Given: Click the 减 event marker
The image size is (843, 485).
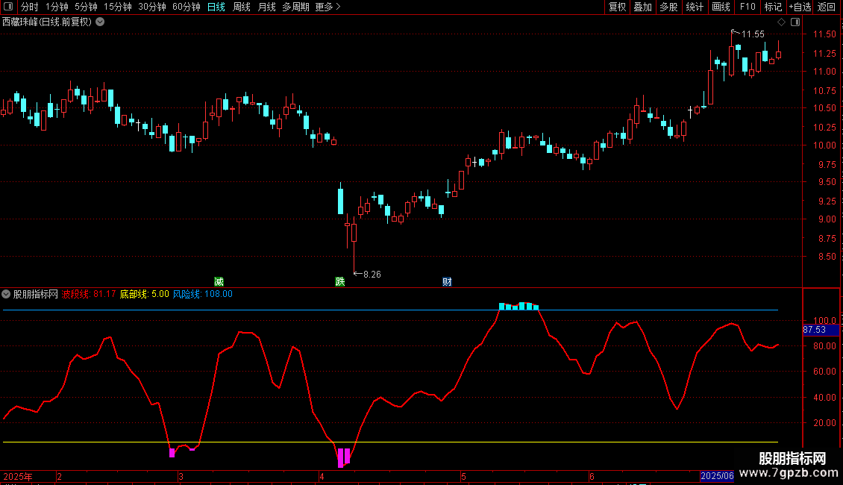Looking at the screenshot, I should coord(219,282).
